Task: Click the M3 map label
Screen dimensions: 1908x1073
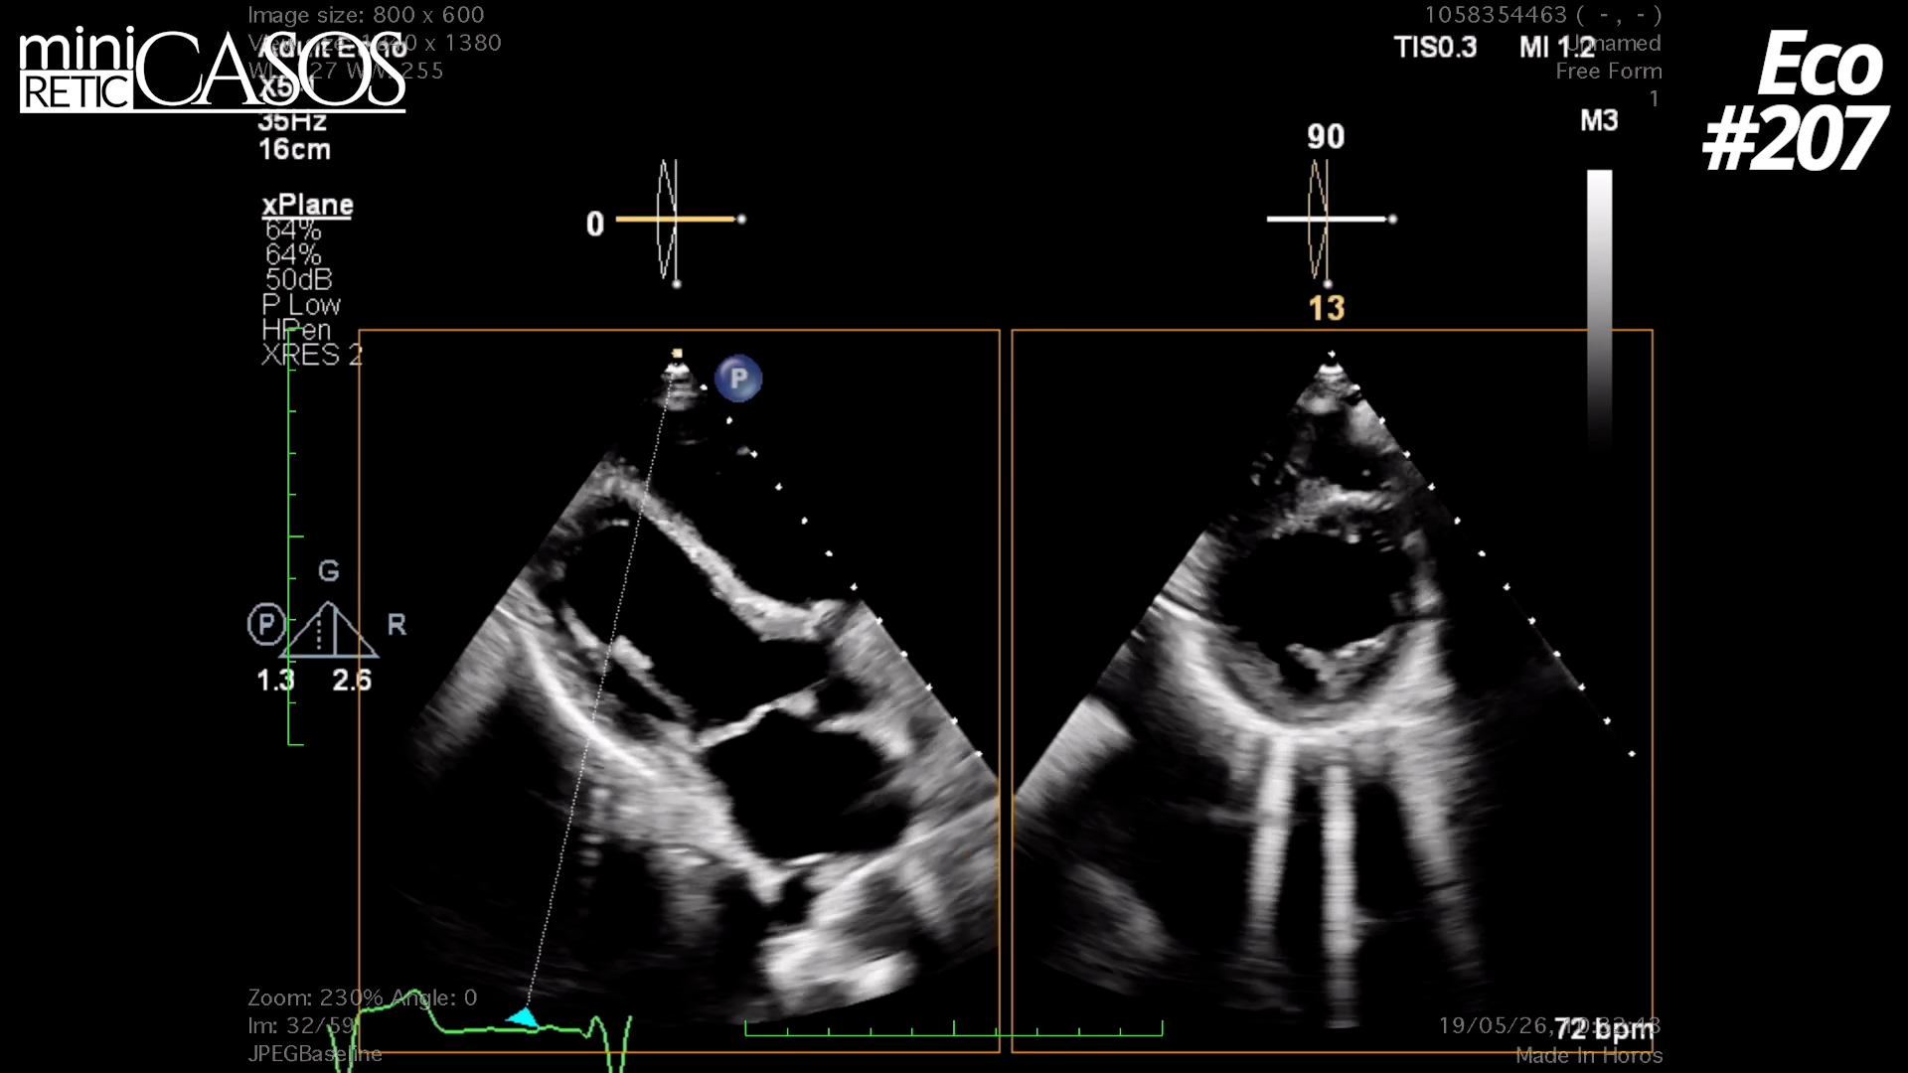Action: (1599, 121)
